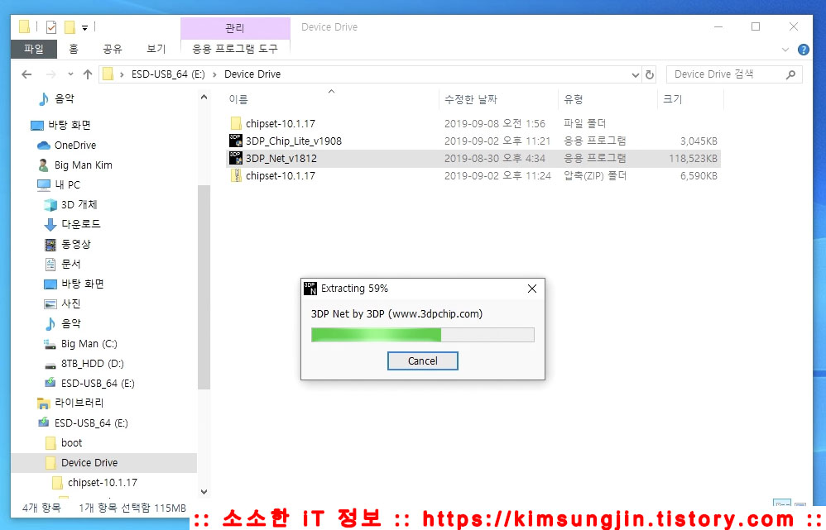Open the Quick Access Toolbar customize dropdown
The image size is (826, 530).
pos(84,27)
